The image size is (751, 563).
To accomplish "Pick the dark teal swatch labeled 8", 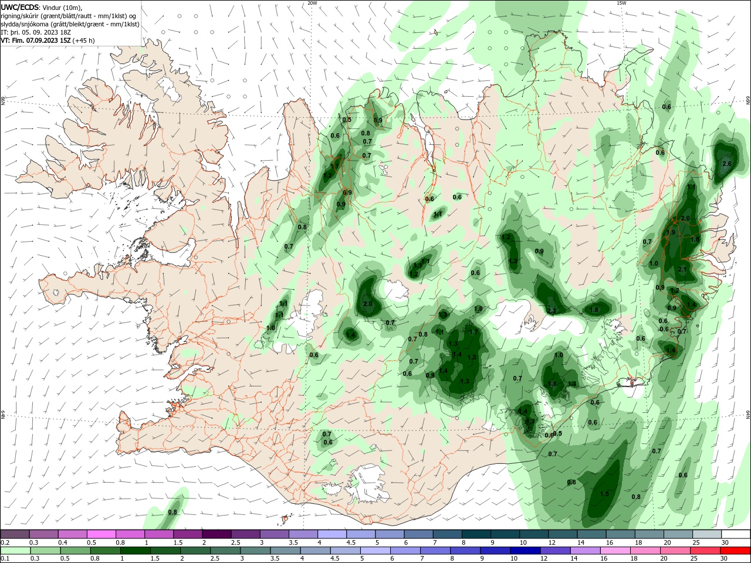I will pyautogui.click(x=476, y=534).
